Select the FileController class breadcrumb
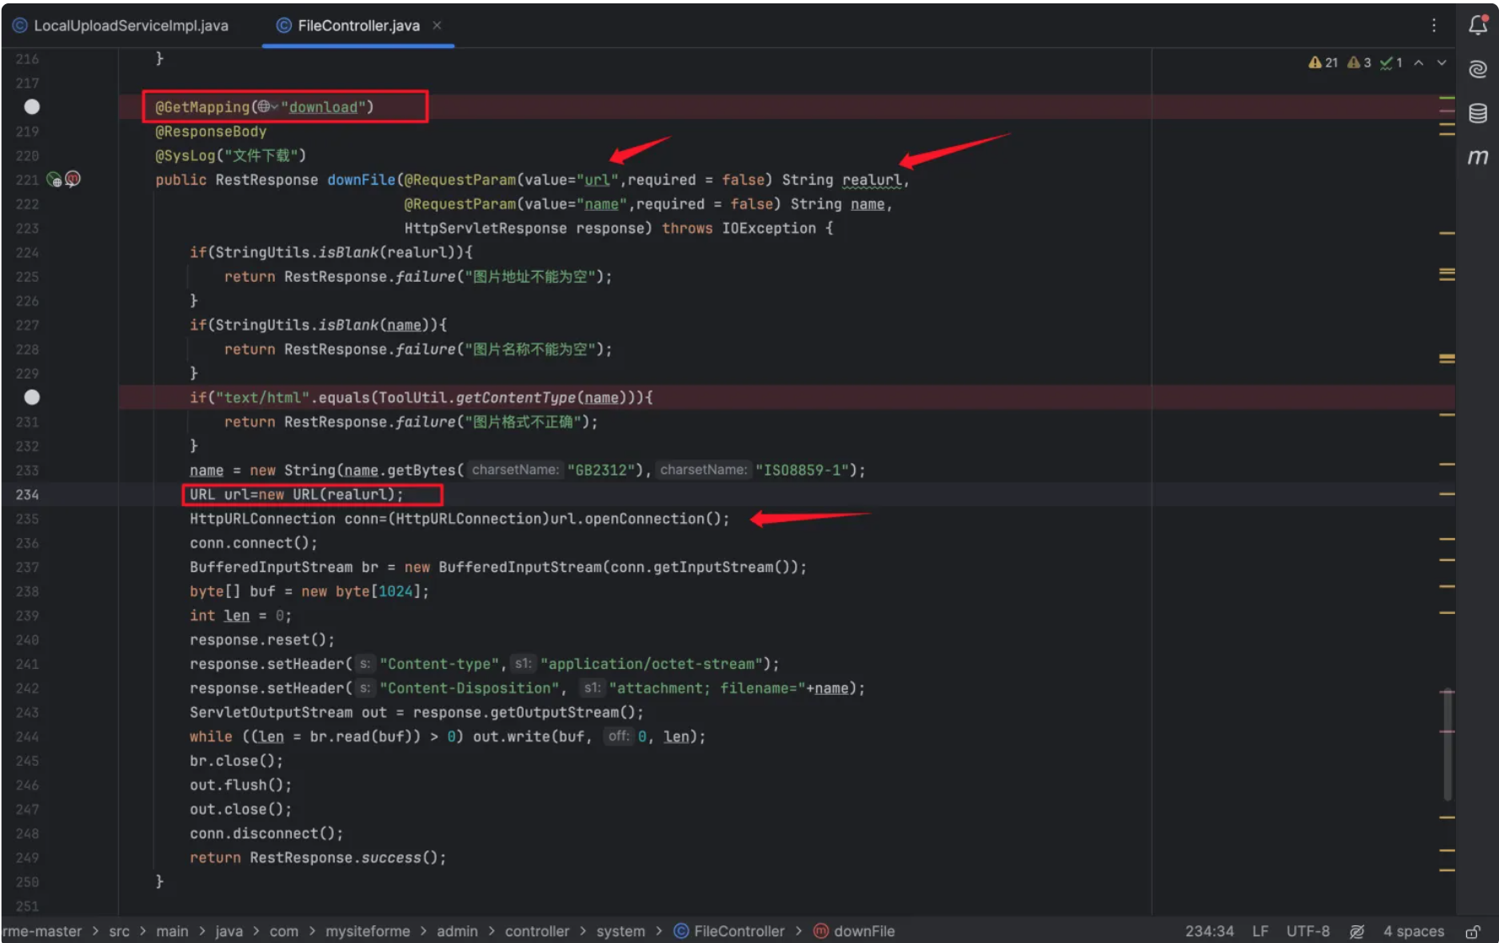This screenshot has width=1499, height=943. click(x=729, y=931)
